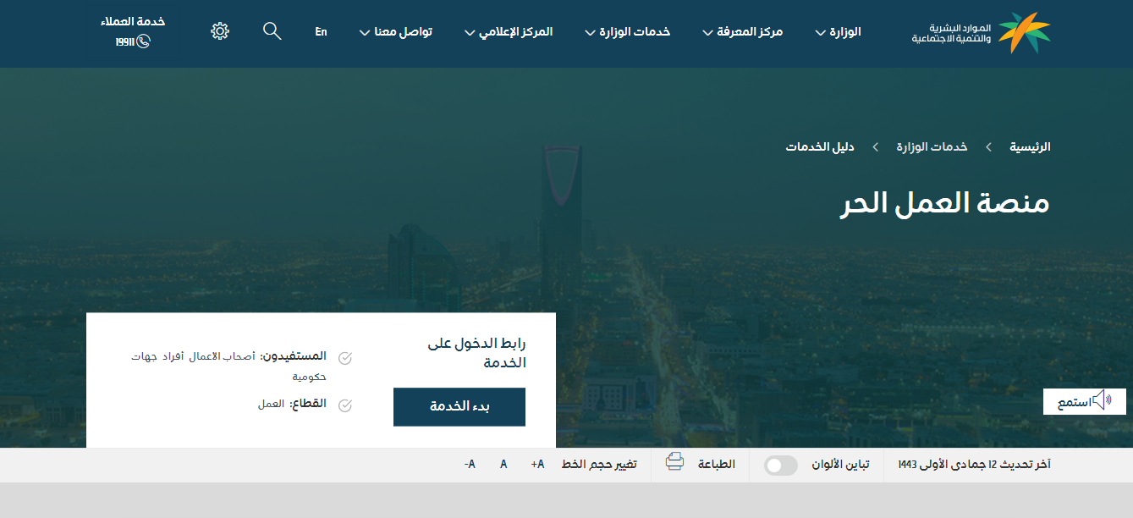Start the service with بدء الخدمة
Viewport: 1133px width, 518px height.
tap(459, 407)
